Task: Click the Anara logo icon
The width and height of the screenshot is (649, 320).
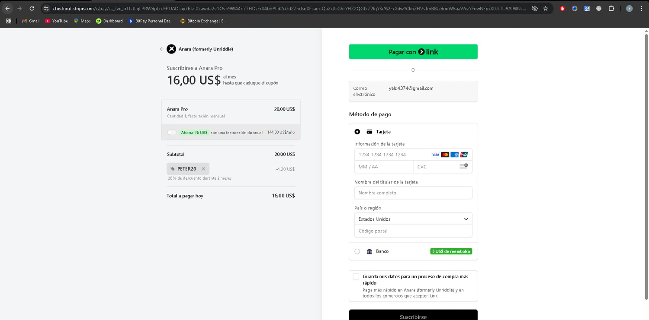Action: pos(171,49)
